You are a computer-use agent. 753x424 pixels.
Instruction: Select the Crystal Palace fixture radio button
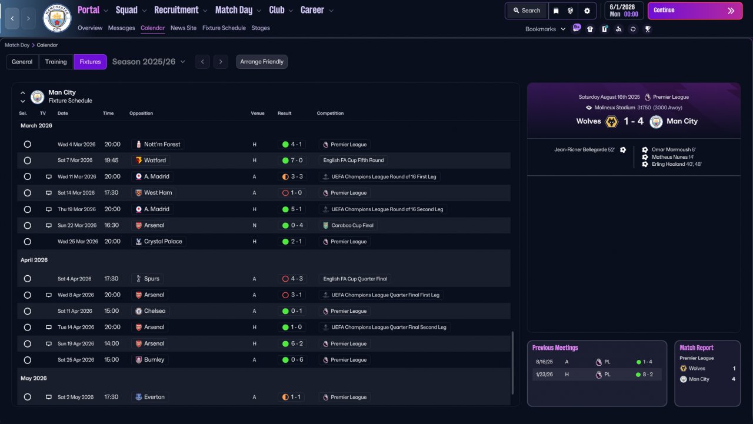point(27,241)
